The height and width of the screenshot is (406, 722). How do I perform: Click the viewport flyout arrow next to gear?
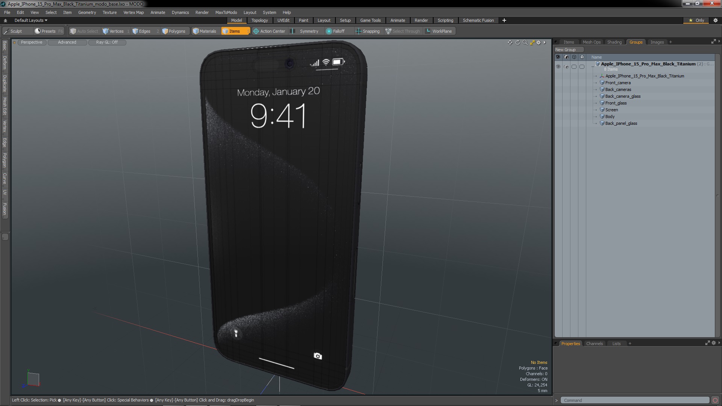[x=545, y=42]
